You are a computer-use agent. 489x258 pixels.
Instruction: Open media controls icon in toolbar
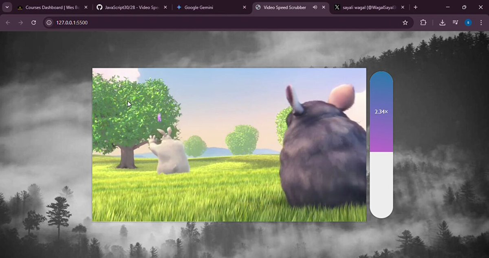(456, 23)
